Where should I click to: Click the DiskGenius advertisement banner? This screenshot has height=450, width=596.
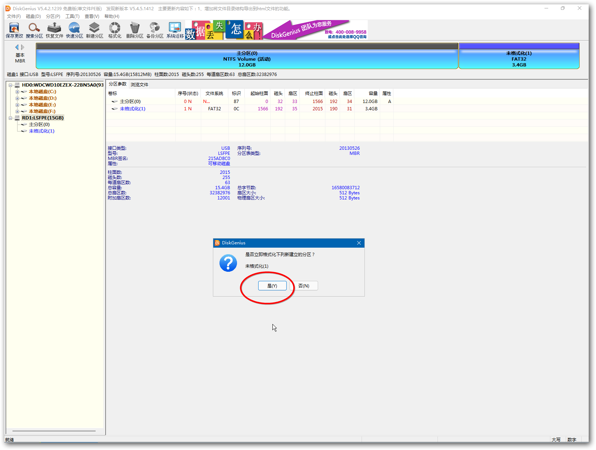276,30
